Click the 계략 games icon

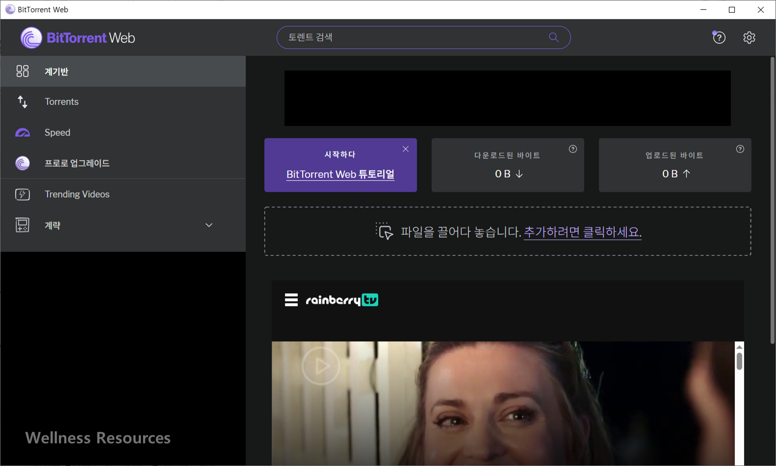coord(22,225)
